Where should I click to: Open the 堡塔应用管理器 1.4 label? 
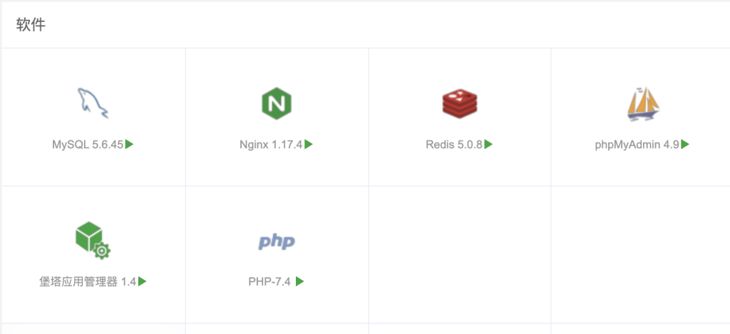point(88,282)
